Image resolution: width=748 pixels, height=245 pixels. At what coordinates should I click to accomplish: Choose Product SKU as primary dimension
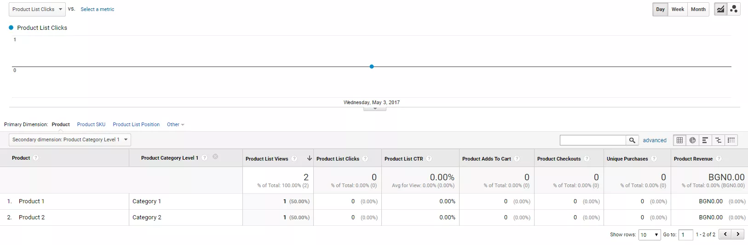coord(91,124)
